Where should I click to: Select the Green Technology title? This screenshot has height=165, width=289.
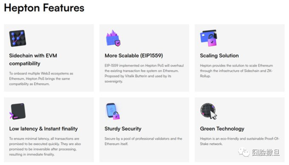[222, 129]
